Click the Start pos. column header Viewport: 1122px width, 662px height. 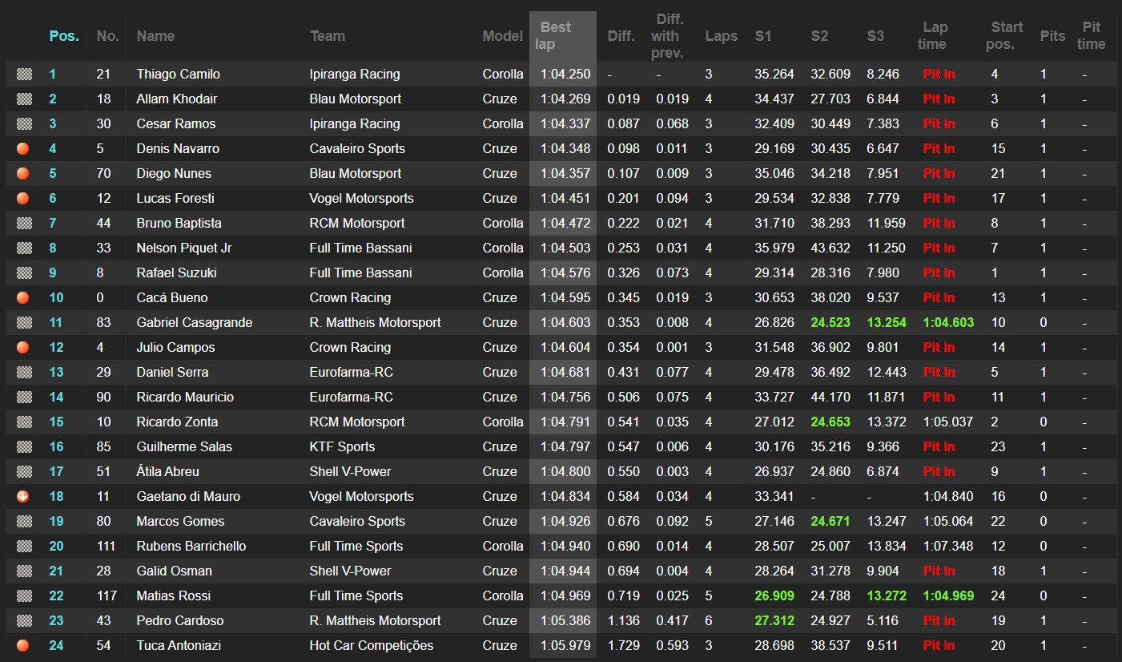coord(1006,36)
